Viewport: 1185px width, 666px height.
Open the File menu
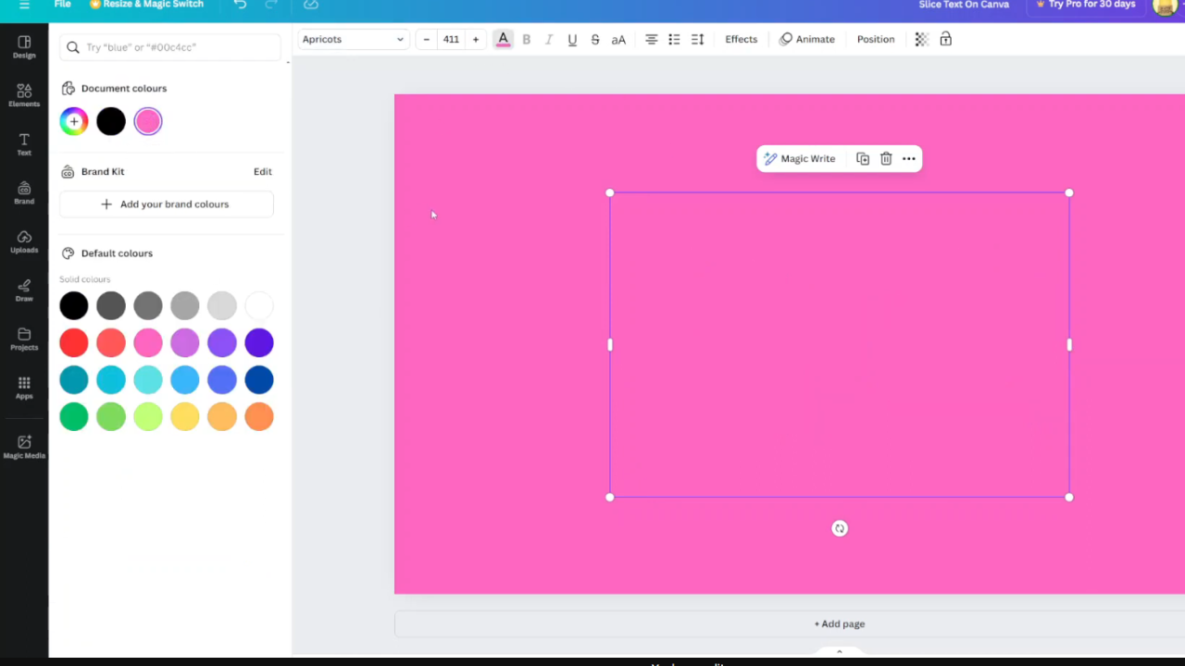(x=62, y=5)
